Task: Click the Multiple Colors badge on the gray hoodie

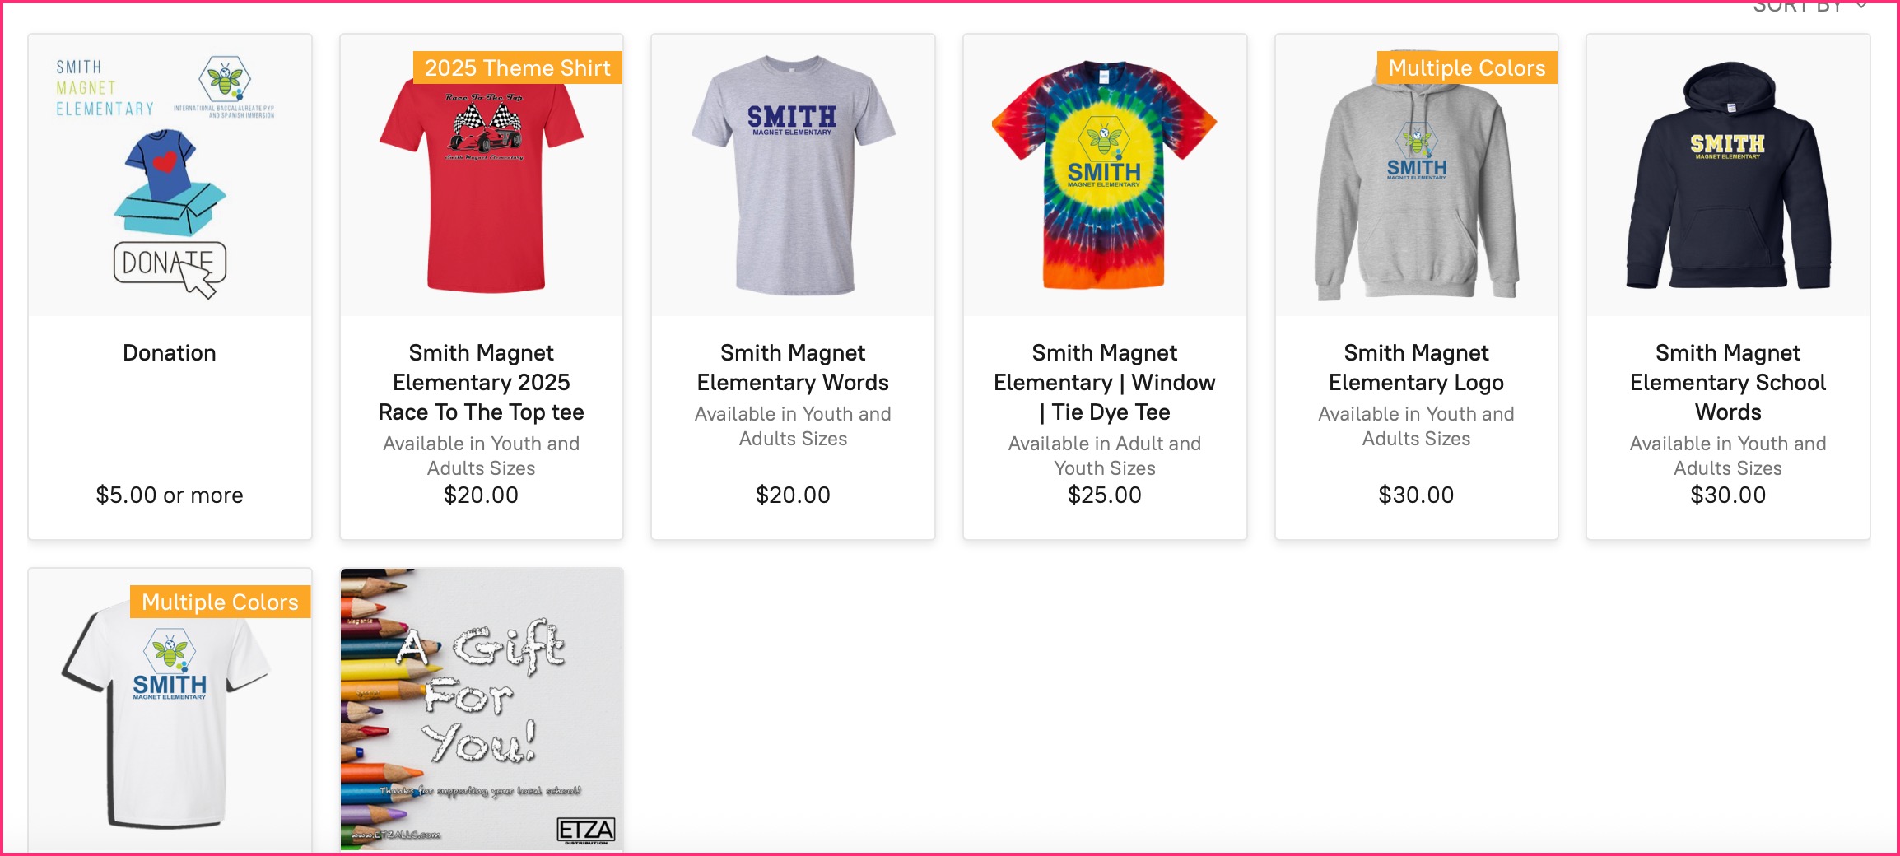Action: [1466, 67]
